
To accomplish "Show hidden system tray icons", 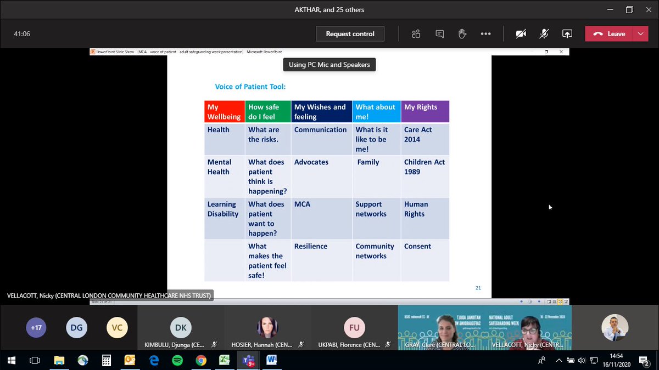I will (x=559, y=360).
